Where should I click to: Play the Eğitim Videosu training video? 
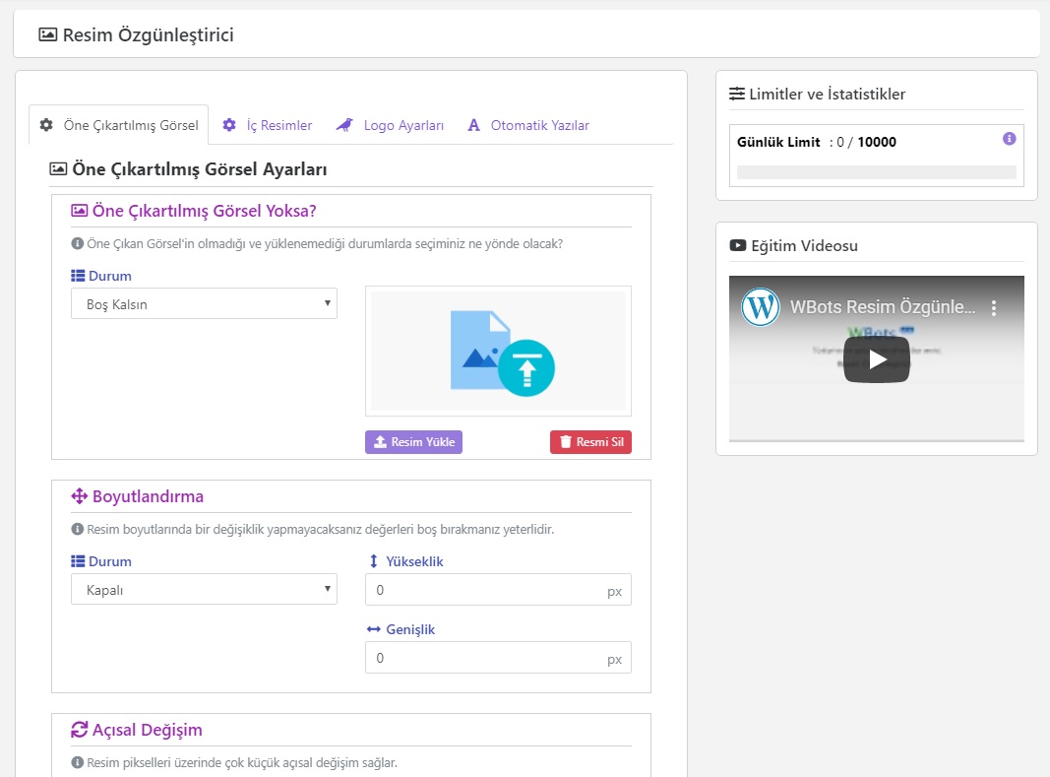click(x=876, y=359)
